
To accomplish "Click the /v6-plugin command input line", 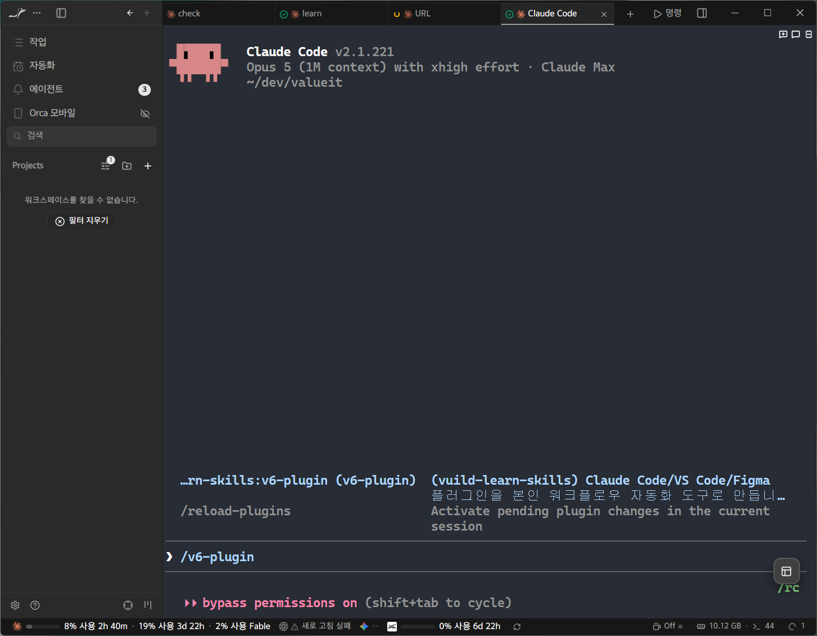I will pos(486,557).
